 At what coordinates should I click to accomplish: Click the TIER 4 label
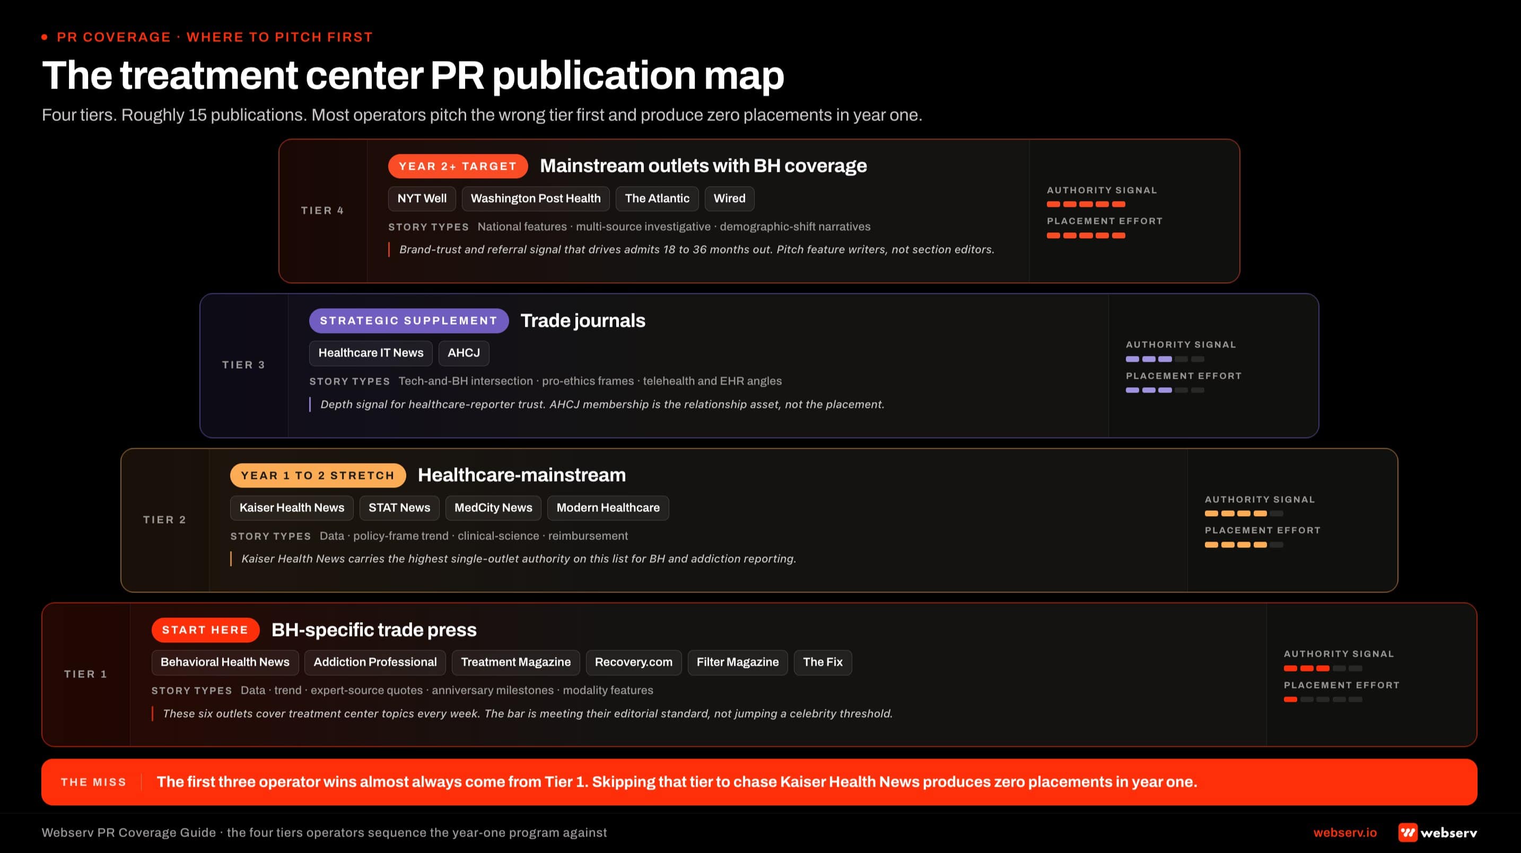pos(322,210)
